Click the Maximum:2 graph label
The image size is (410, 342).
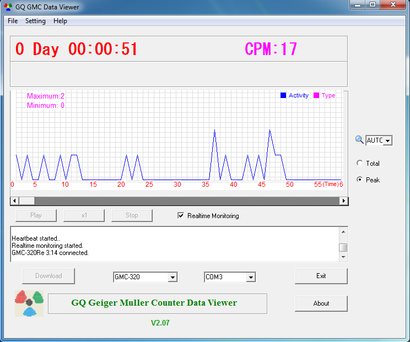pos(46,96)
